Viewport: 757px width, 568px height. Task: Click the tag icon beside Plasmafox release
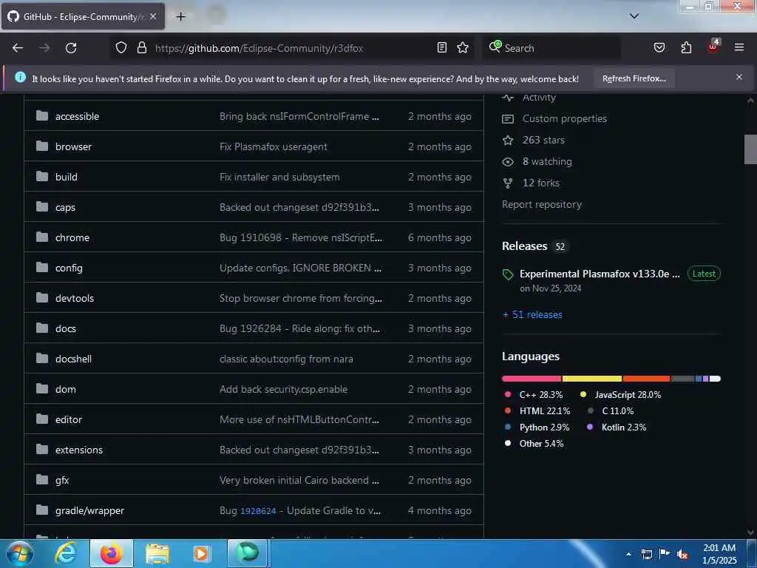(x=508, y=275)
